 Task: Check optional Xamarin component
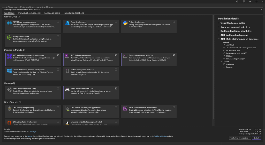[224, 67]
